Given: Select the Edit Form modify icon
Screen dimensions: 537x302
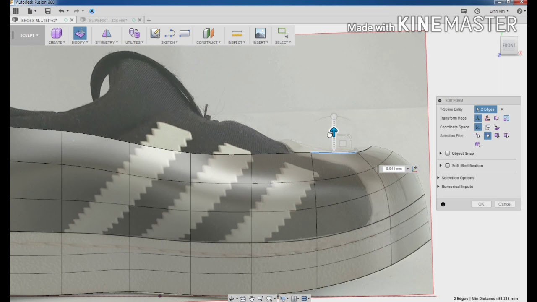Looking at the screenshot, I should (x=80, y=33).
